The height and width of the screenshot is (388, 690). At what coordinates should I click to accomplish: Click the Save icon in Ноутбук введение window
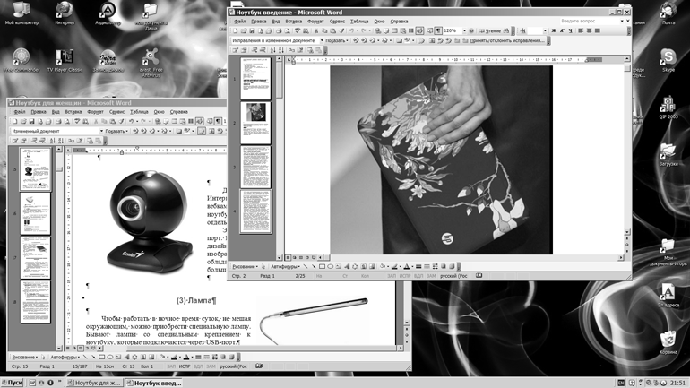pyautogui.click(x=253, y=30)
